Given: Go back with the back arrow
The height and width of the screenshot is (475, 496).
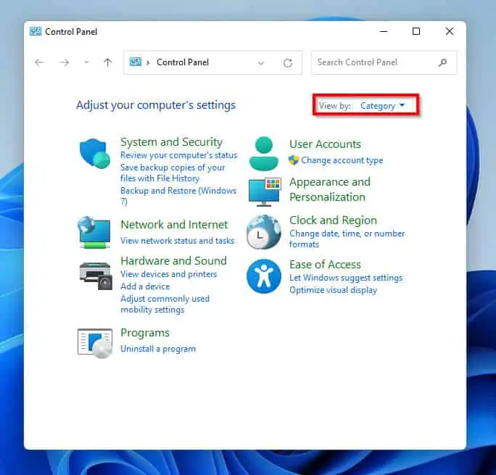Looking at the screenshot, I should click(x=39, y=62).
